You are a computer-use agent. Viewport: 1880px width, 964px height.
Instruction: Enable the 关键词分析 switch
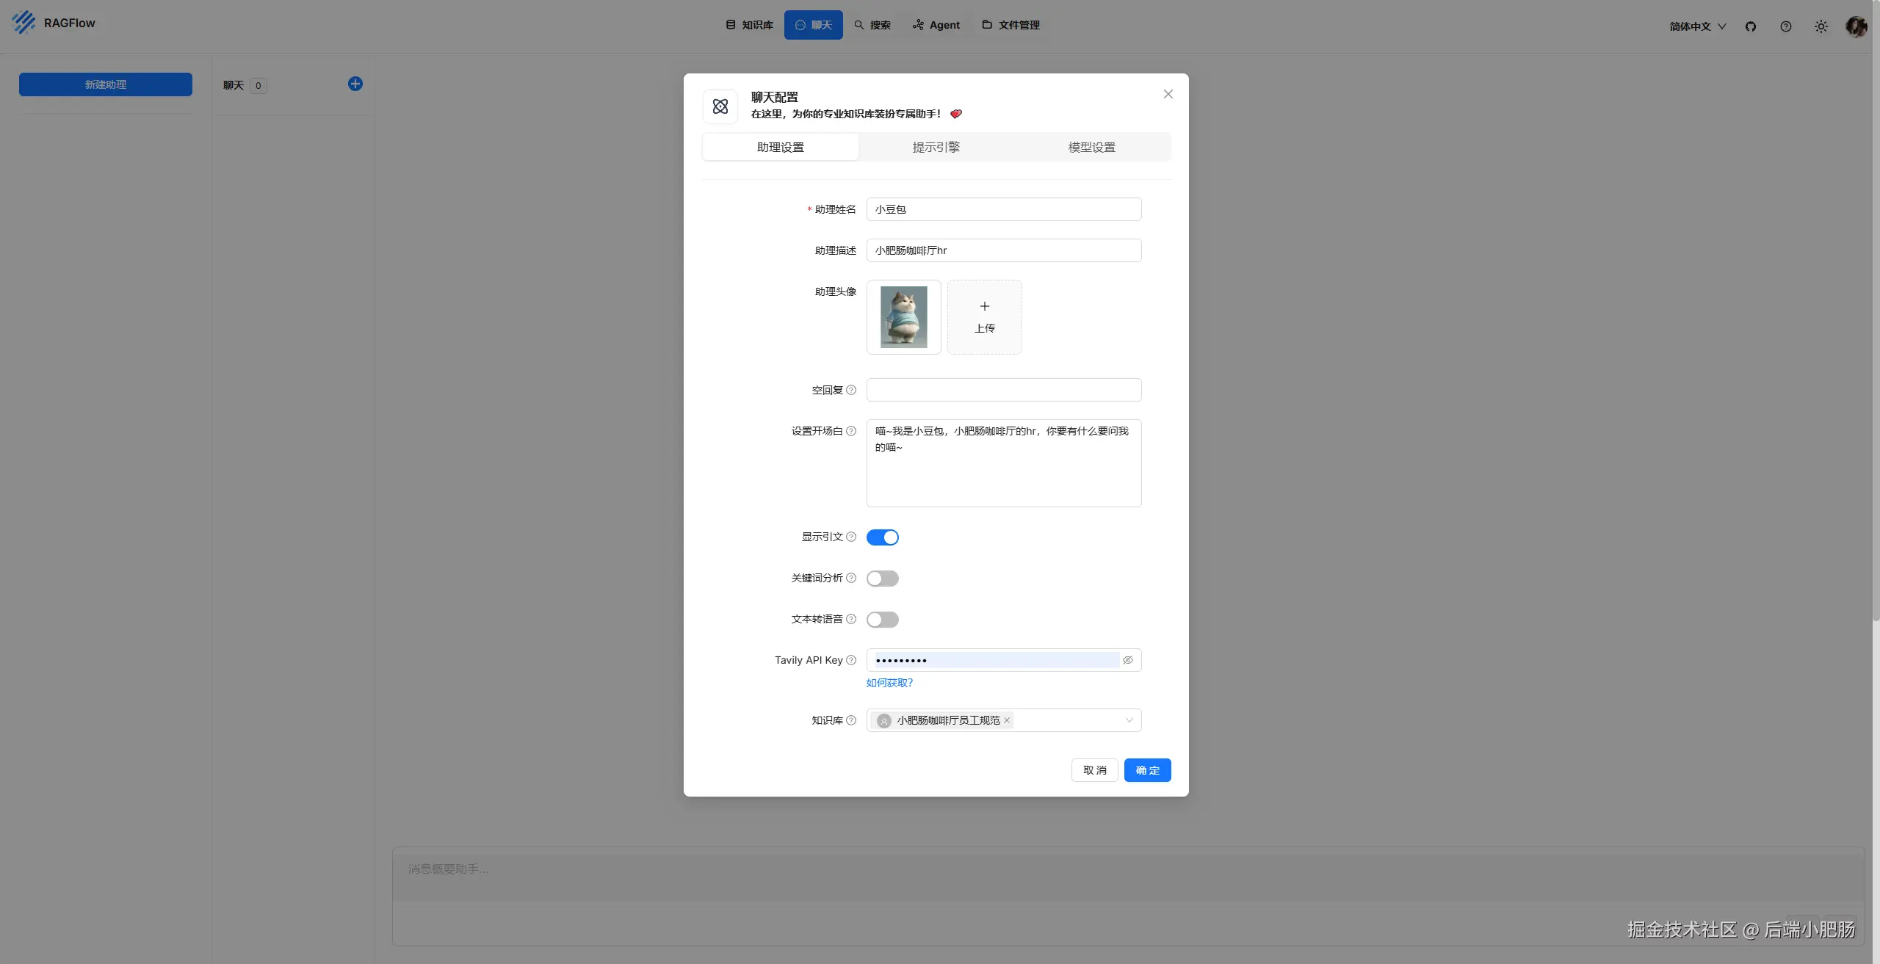pyautogui.click(x=882, y=579)
